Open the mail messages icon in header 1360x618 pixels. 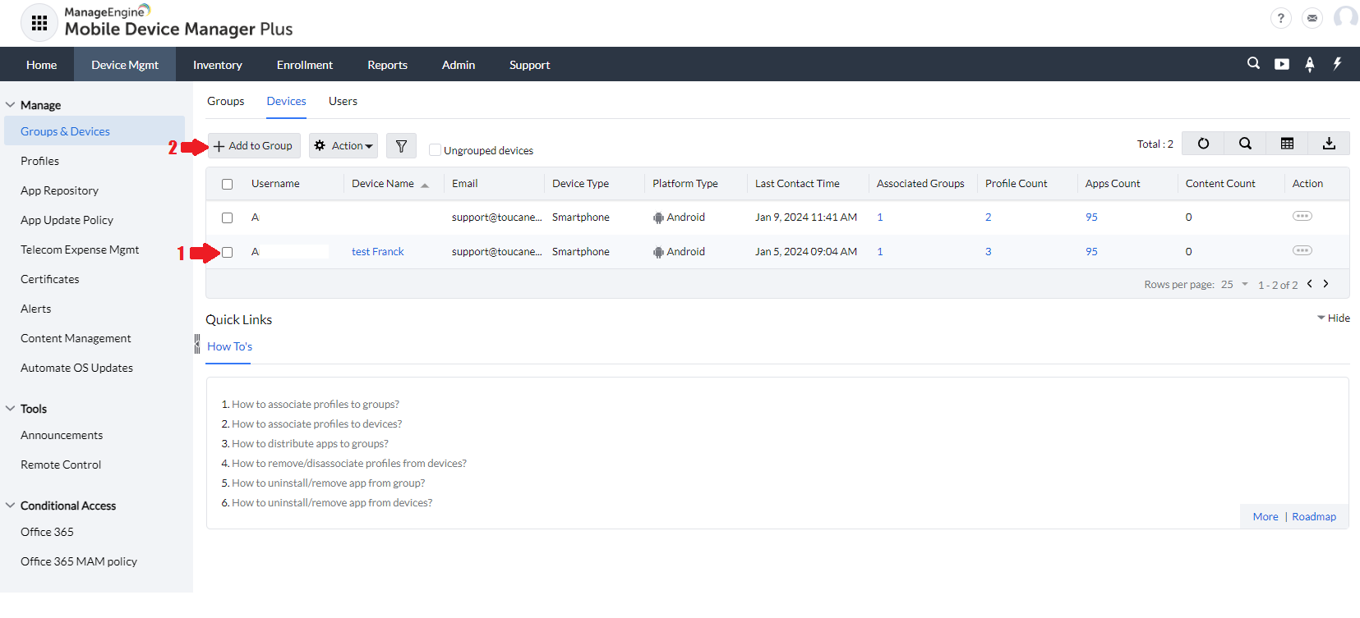(1312, 18)
